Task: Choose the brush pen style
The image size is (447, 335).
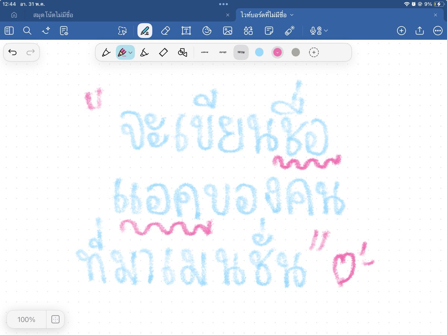Action: click(145, 52)
